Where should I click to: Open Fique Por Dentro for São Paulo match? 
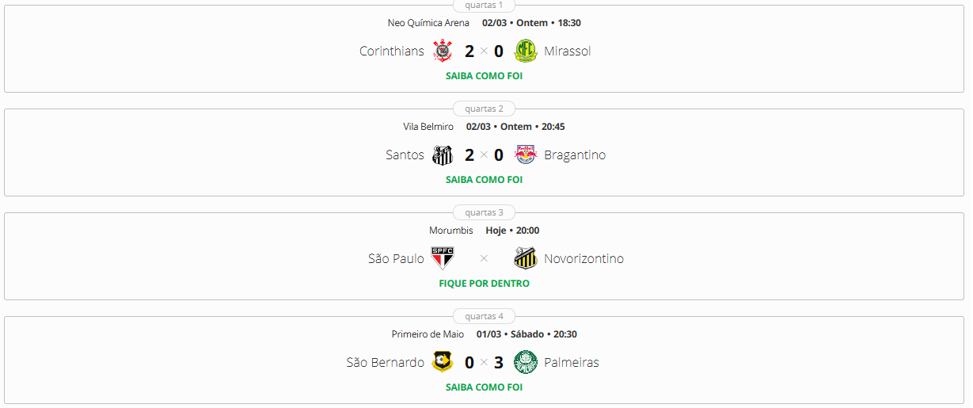[484, 284]
